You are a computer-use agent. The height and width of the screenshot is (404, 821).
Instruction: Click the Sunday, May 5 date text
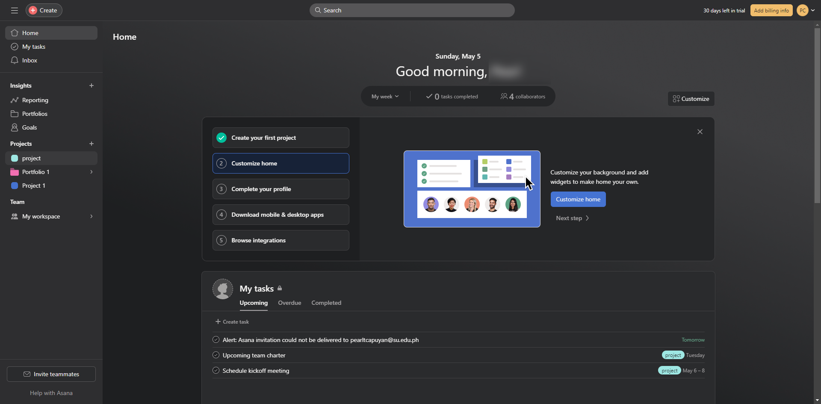tap(458, 56)
